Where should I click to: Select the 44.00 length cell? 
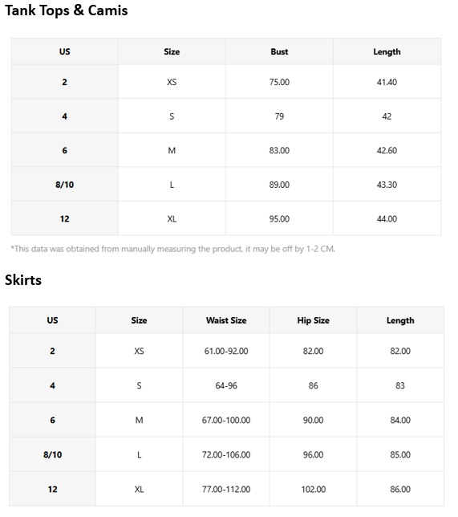387,219
